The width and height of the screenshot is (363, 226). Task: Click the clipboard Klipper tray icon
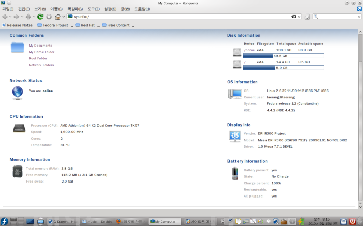click(x=238, y=222)
